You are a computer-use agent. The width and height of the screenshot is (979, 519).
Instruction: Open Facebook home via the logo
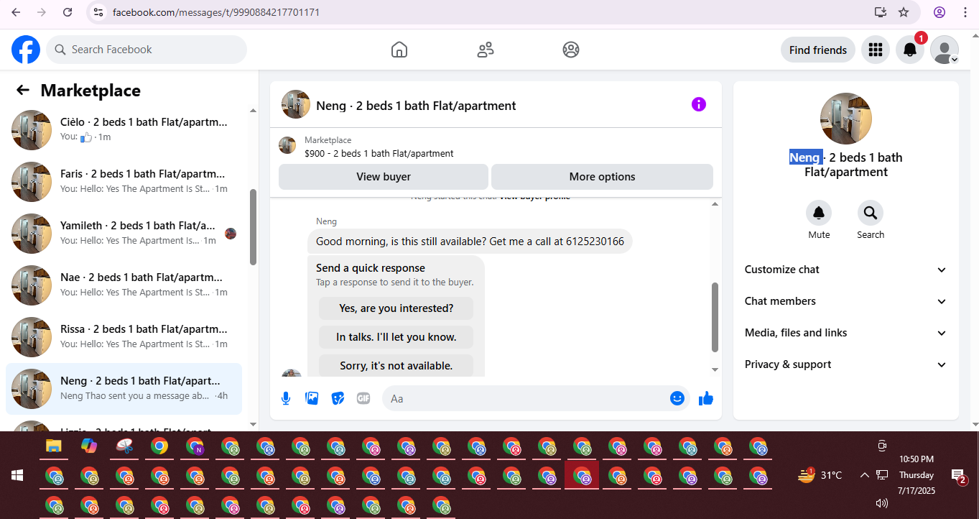click(x=26, y=50)
